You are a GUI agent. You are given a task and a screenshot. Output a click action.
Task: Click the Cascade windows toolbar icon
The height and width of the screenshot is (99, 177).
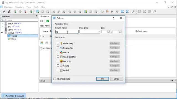[x=155, y=12]
